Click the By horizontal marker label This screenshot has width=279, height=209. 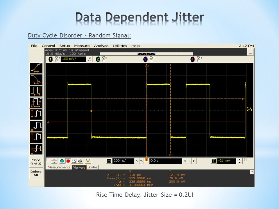pyautogui.click(x=244, y=99)
